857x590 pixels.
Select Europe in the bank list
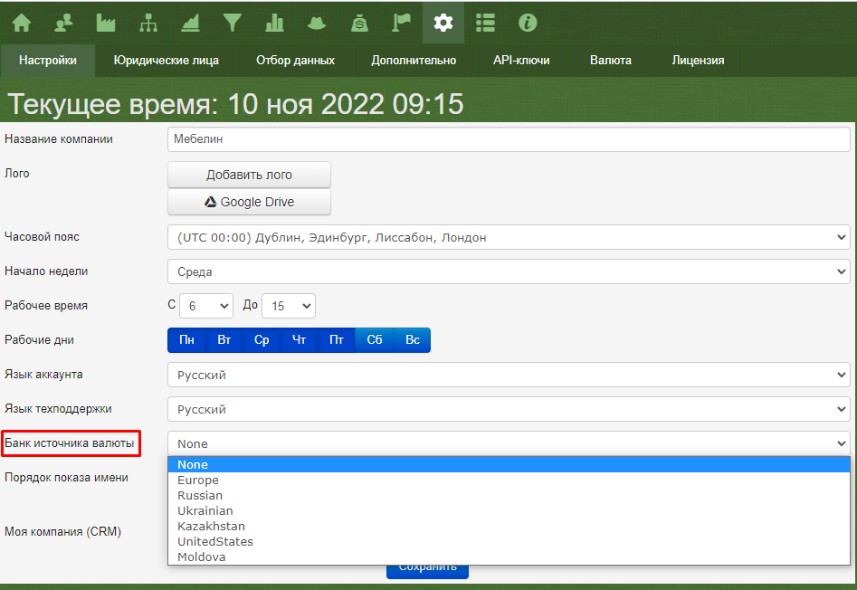509,481
